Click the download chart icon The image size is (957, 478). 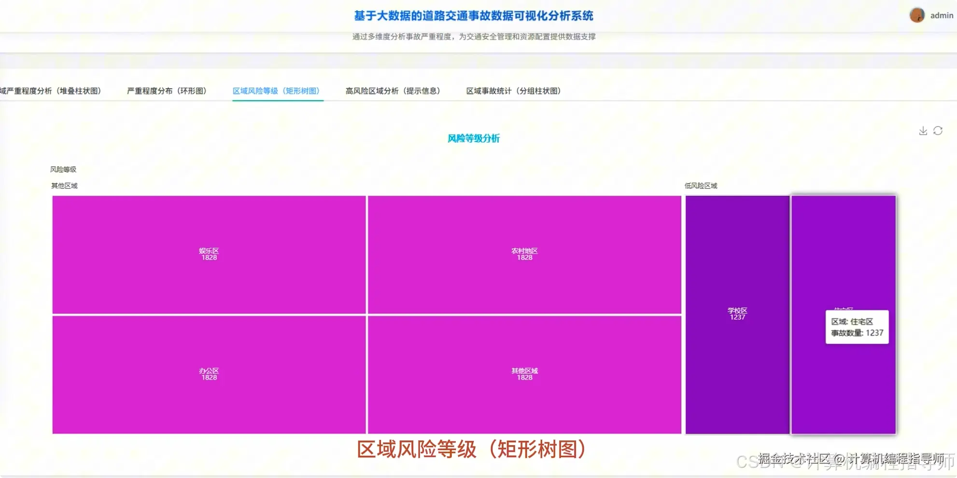click(x=923, y=130)
